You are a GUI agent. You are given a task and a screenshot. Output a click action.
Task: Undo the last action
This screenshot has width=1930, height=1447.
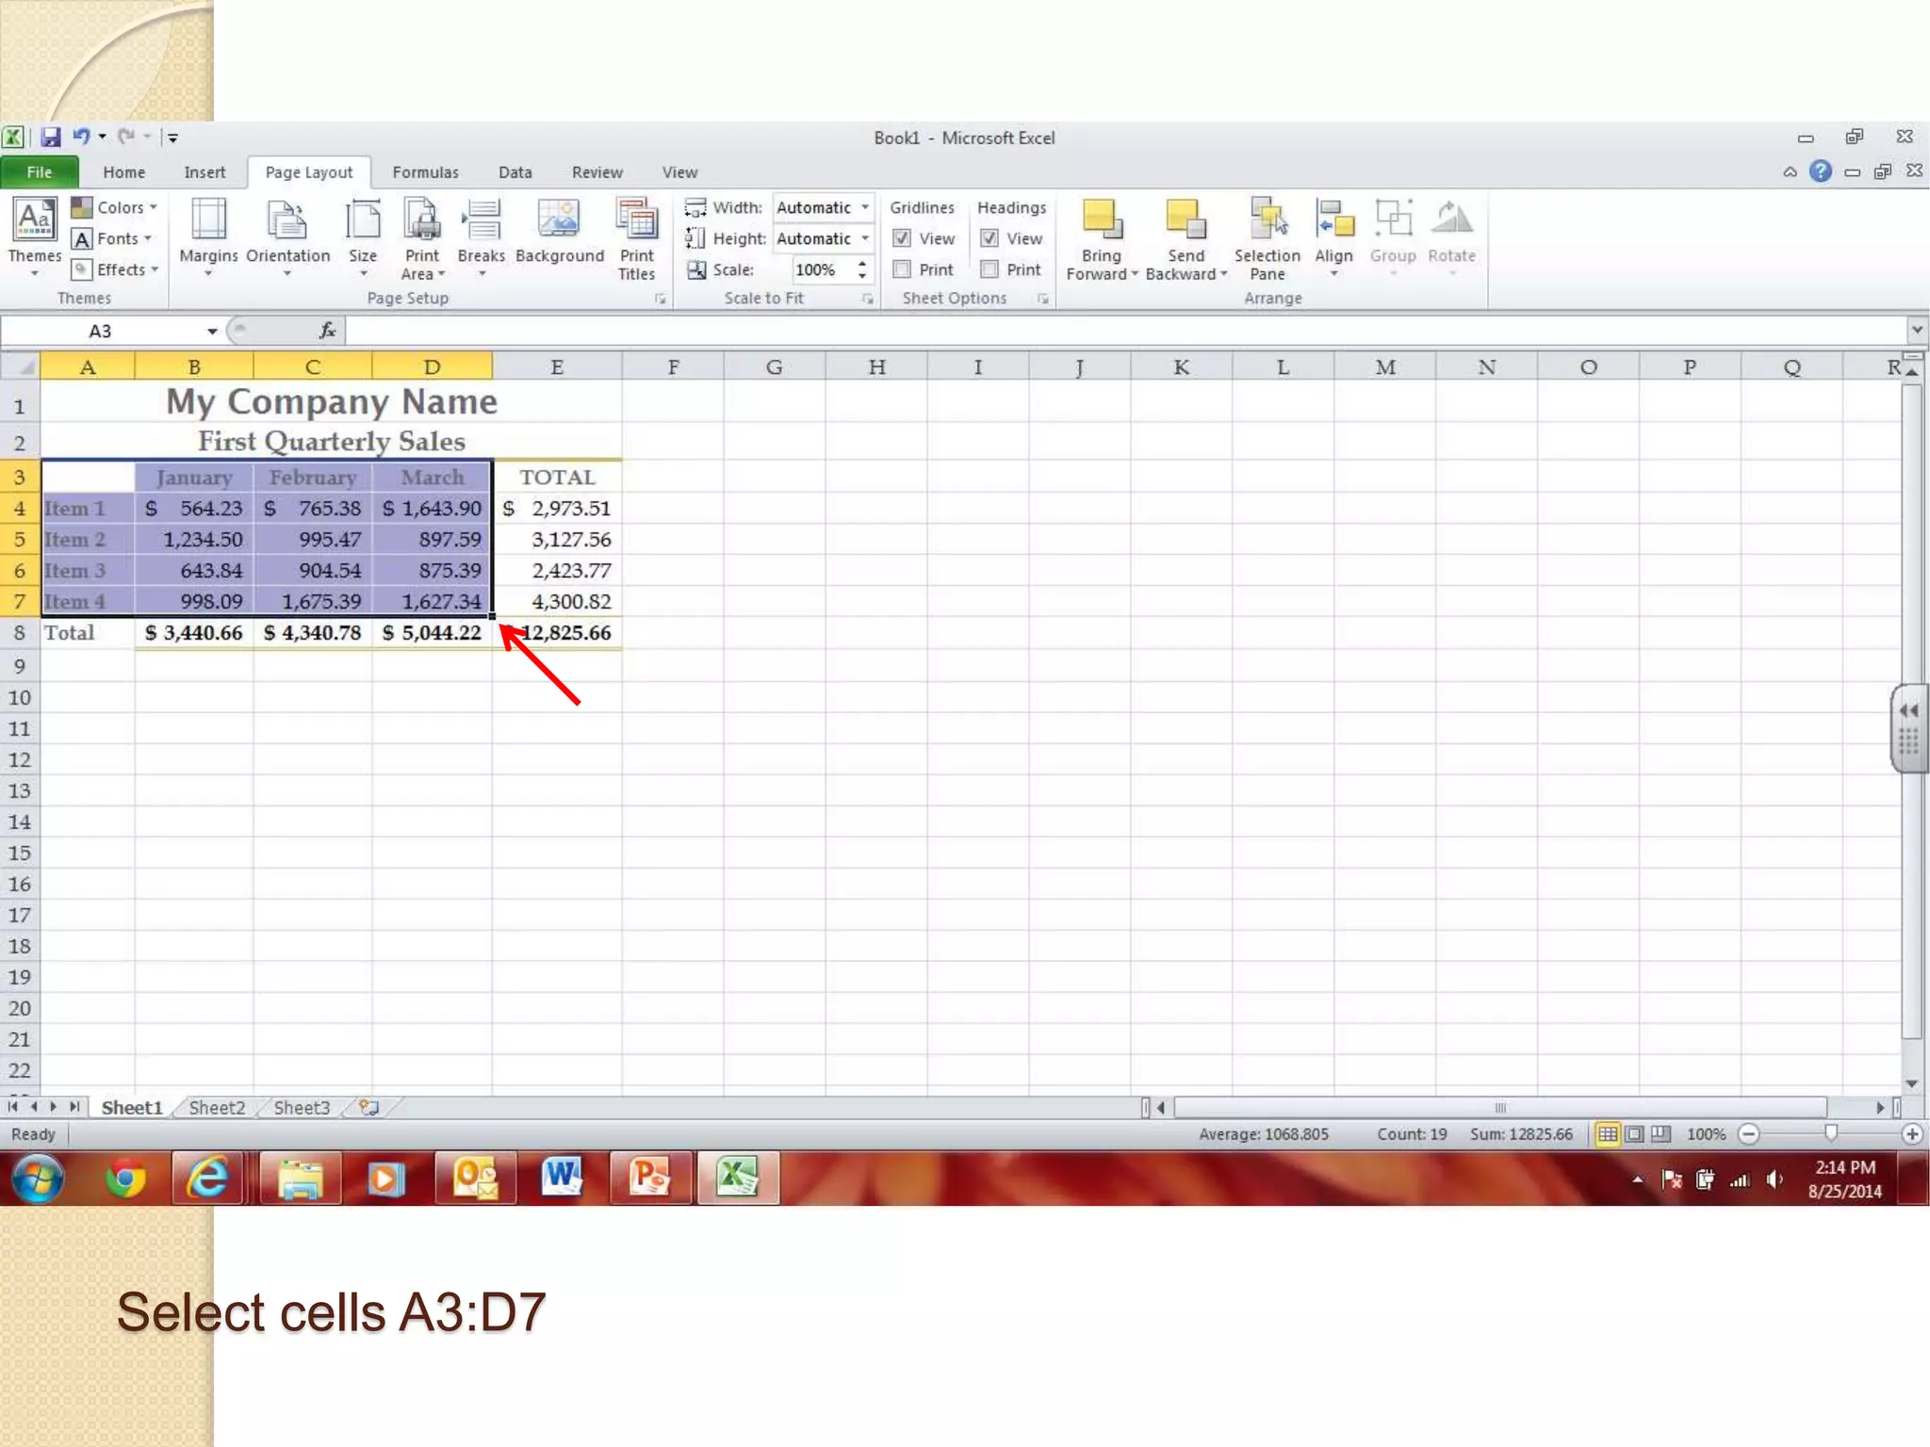(82, 137)
